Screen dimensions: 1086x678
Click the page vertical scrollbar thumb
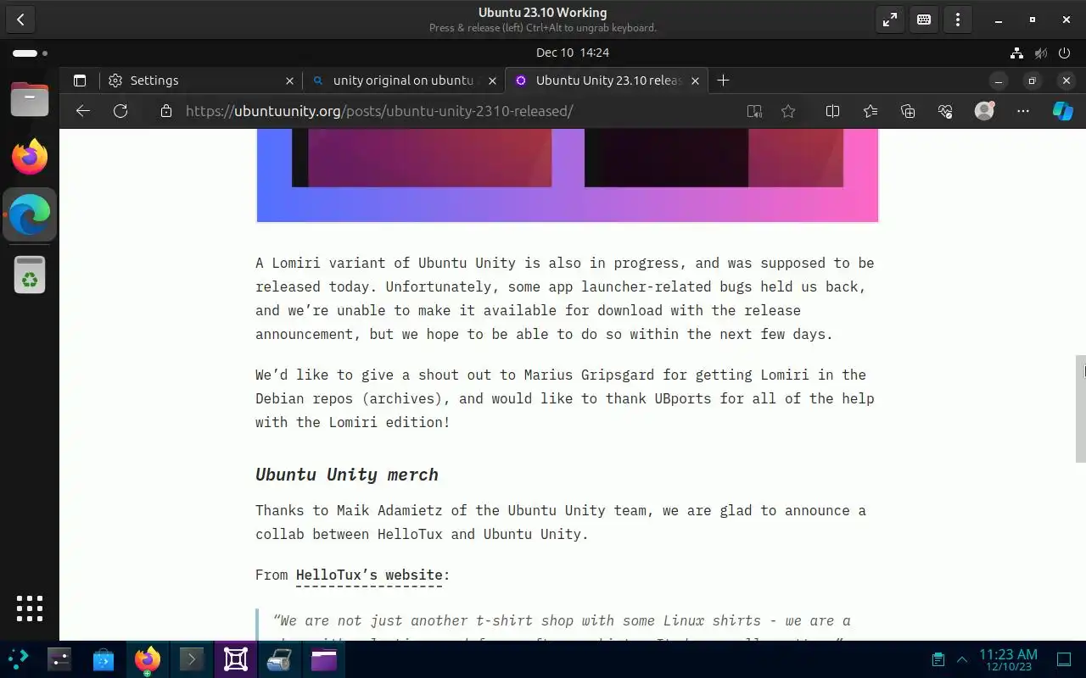tap(1080, 408)
